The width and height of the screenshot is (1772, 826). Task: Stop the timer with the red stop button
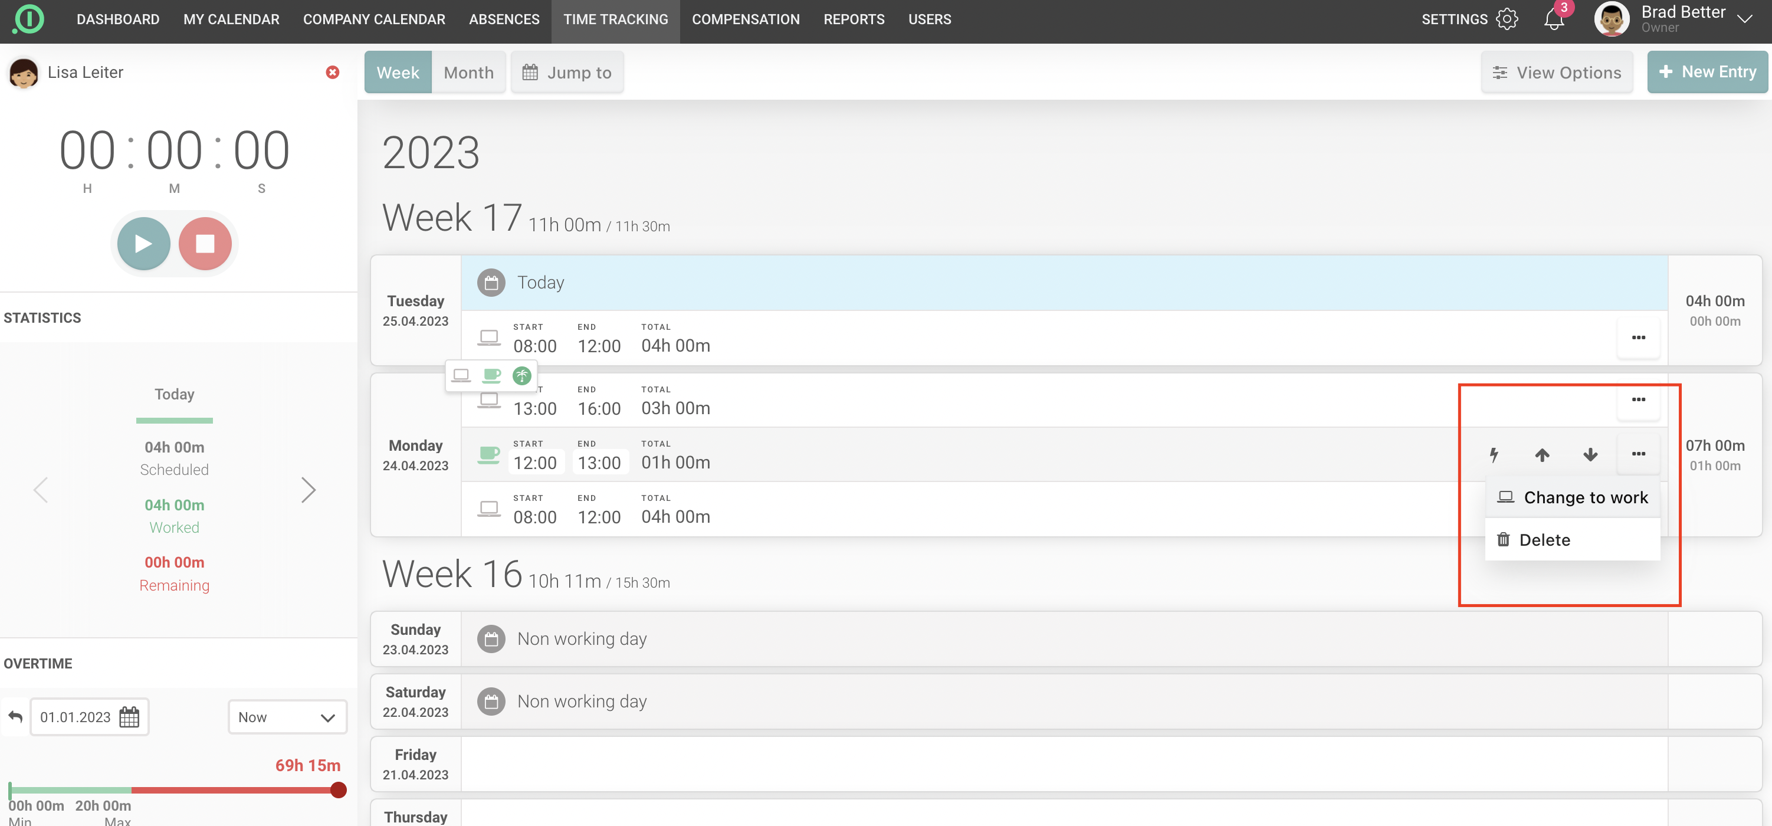[x=205, y=244]
